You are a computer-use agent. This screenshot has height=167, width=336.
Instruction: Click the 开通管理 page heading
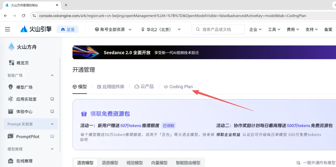pos(84,70)
